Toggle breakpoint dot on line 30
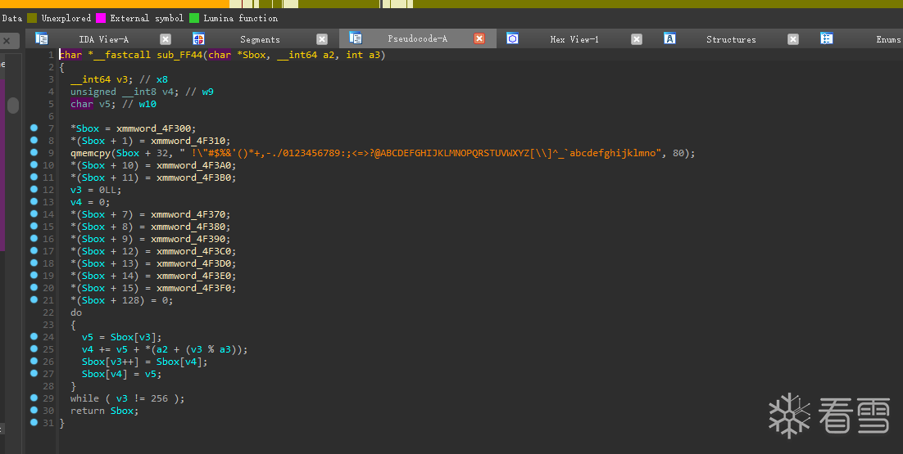The image size is (903, 454). click(34, 411)
